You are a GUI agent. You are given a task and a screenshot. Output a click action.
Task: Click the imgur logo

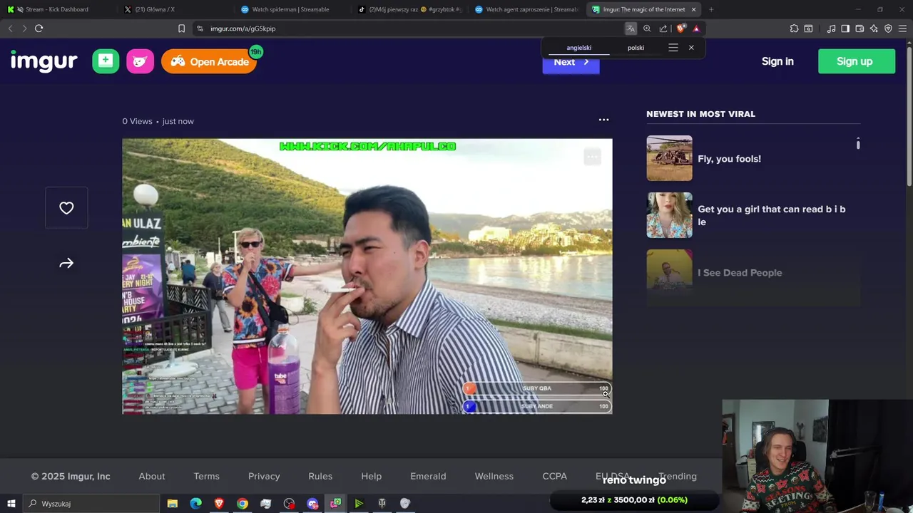click(x=44, y=61)
